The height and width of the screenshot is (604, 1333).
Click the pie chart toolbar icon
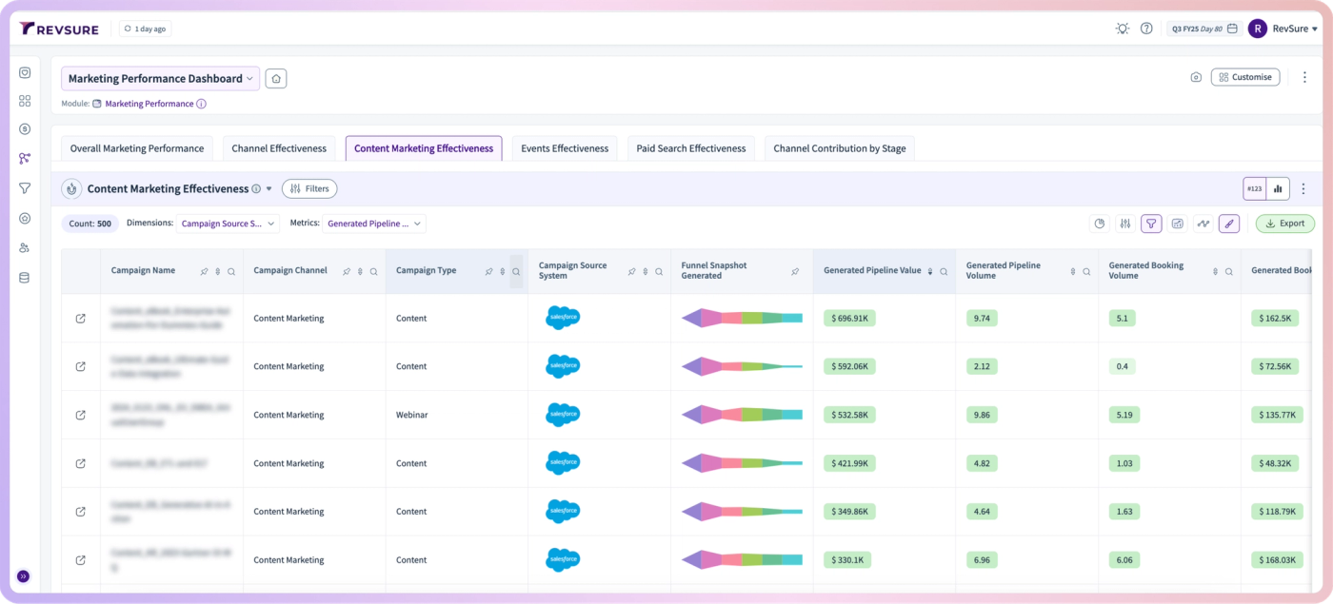(x=1100, y=224)
